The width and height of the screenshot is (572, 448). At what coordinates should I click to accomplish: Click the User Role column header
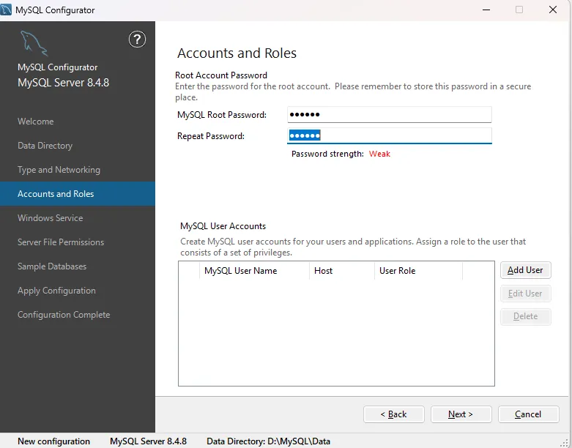397,271
